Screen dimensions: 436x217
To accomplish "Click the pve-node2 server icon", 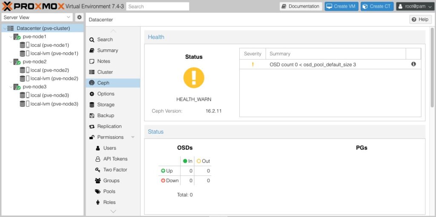I will coord(17,62).
